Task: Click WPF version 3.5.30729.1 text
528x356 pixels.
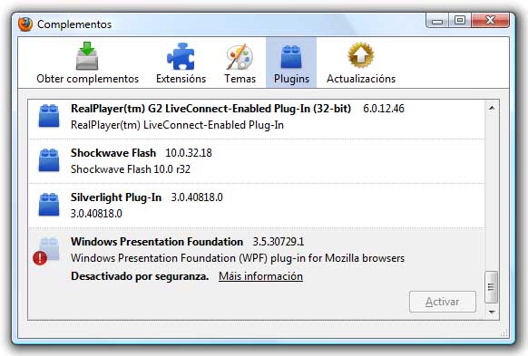Action: 279,242
